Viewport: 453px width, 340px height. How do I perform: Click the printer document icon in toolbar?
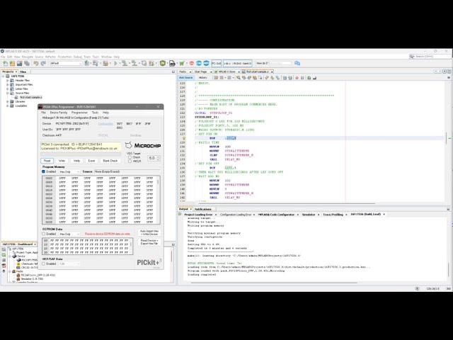tap(172, 63)
